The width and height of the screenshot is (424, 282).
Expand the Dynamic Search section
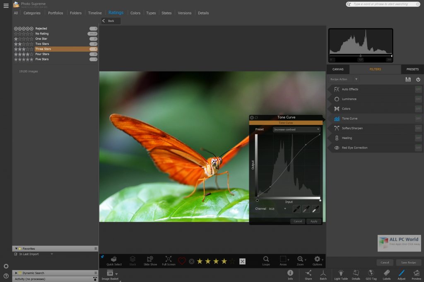click(16, 273)
